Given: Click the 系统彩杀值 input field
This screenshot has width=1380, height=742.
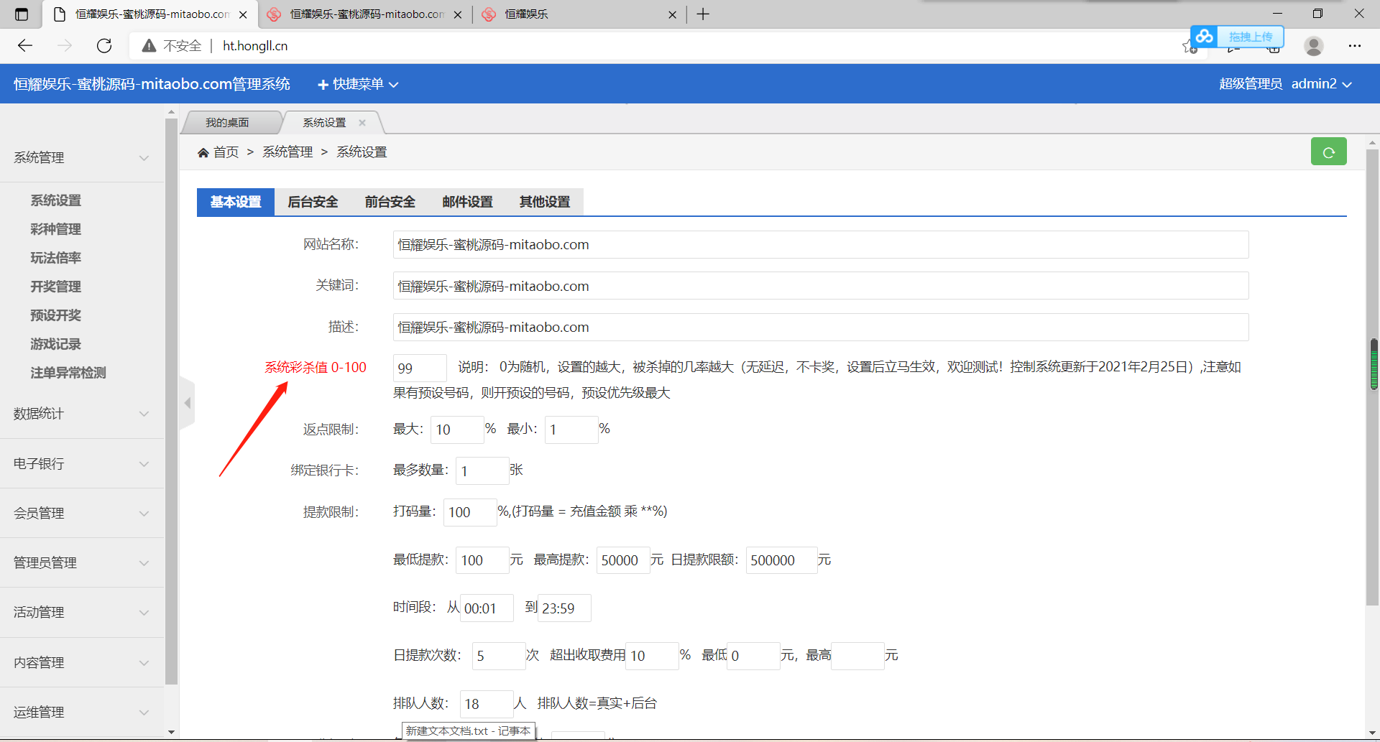Looking at the screenshot, I should pyautogui.click(x=420, y=368).
